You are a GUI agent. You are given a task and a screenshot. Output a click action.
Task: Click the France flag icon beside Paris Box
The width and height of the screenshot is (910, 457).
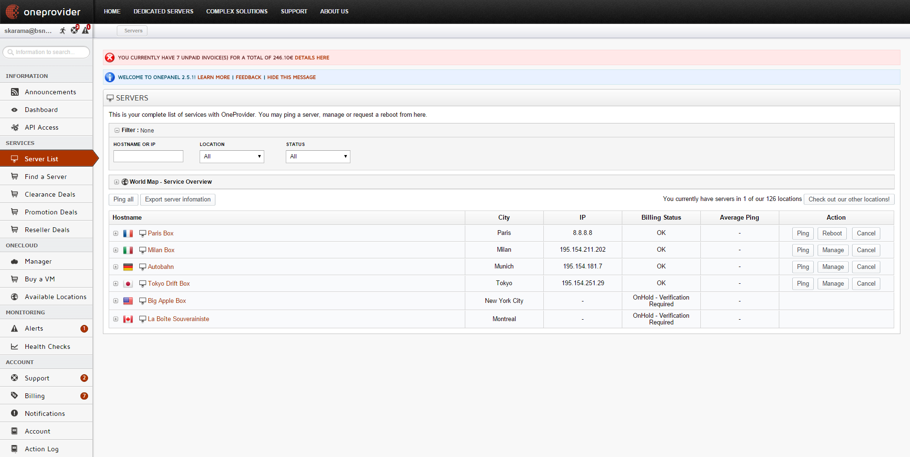click(x=128, y=234)
